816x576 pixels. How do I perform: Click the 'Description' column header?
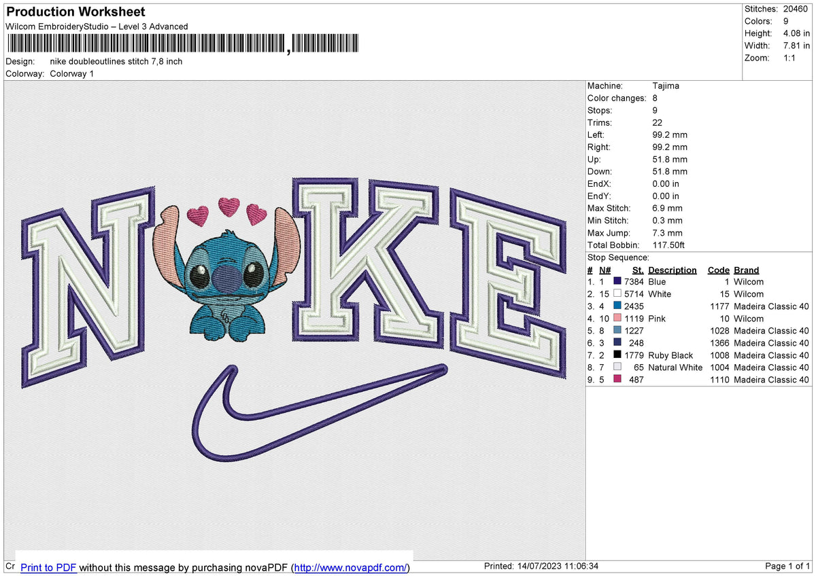[x=673, y=270]
